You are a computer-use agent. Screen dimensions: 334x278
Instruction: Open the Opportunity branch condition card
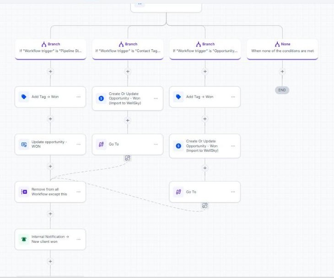[x=205, y=49]
